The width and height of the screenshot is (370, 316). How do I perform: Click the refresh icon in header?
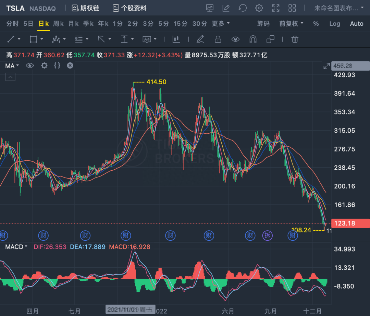[x=243, y=8]
